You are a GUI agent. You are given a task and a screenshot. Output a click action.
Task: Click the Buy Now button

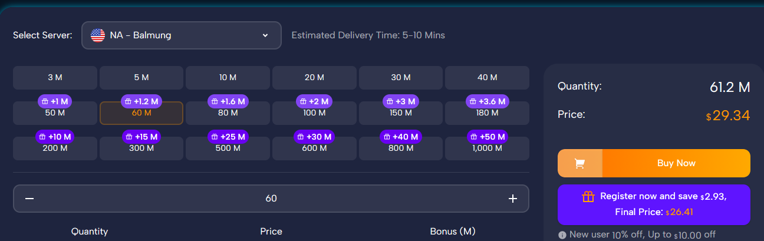[x=676, y=163]
